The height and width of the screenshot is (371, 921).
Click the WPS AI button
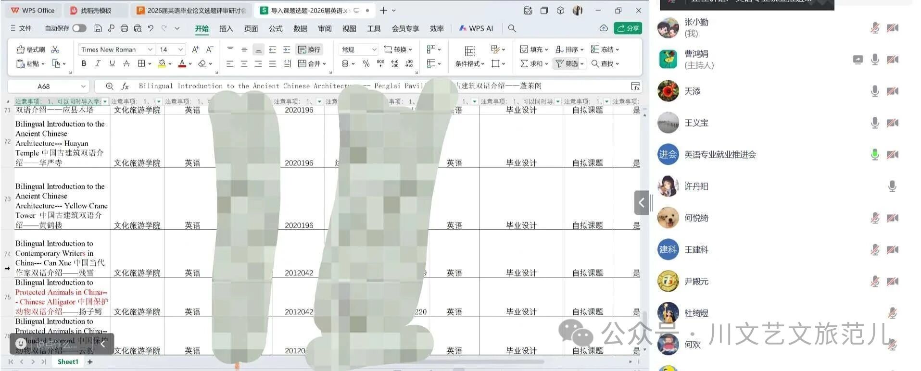point(476,28)
